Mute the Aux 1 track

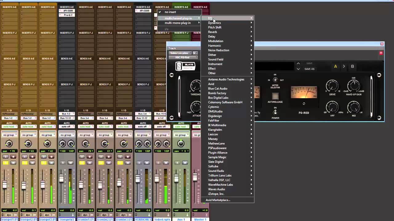pos(185,163)
